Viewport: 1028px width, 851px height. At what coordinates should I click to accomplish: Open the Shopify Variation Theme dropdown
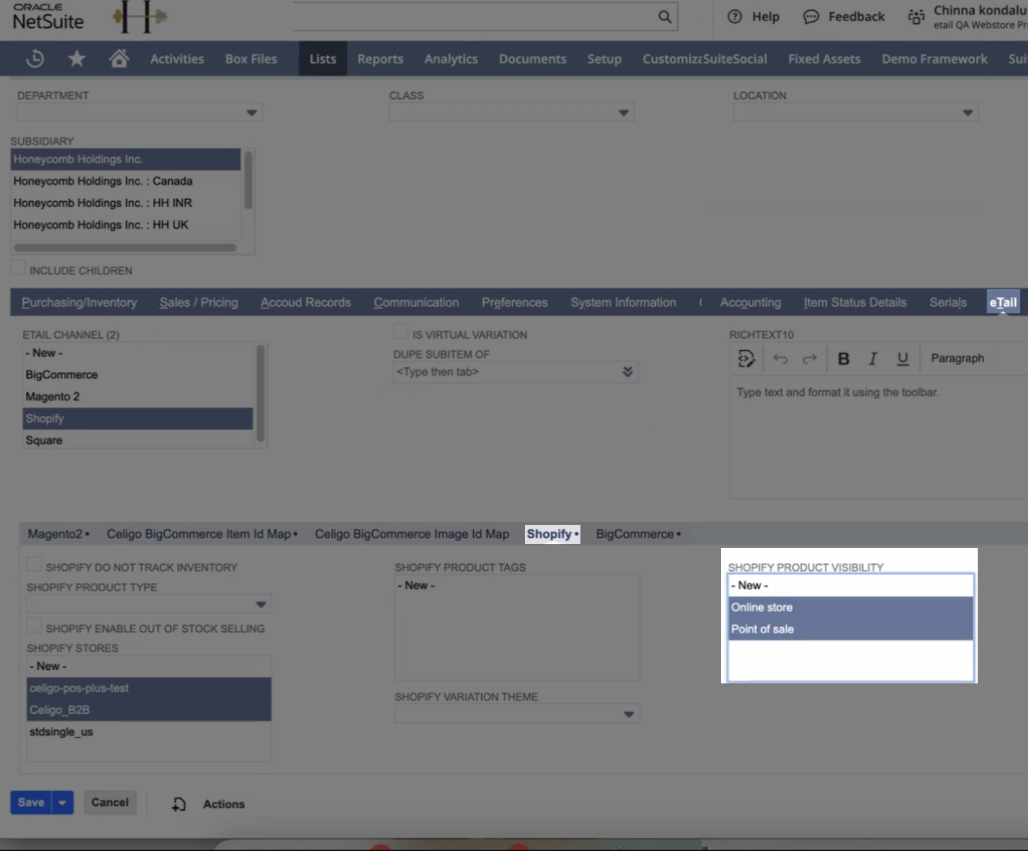click(629, 714)
